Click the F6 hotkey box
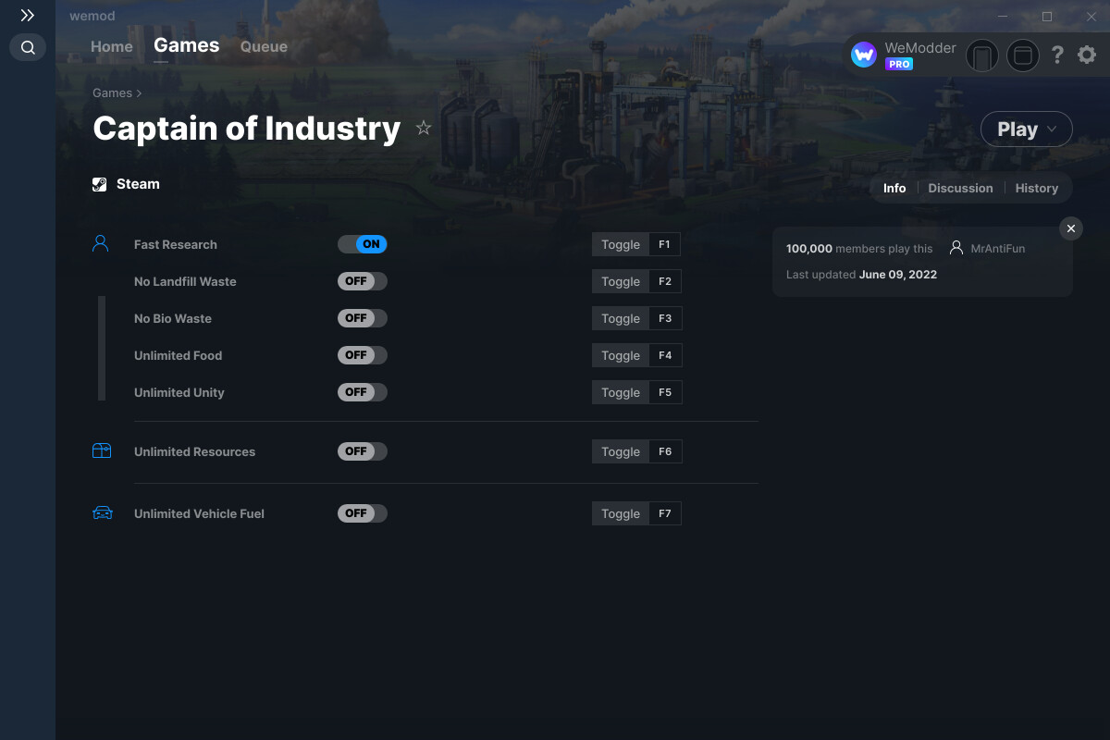Screen dimensions: 1110x740 pyautogui.click(x=665, y=451)
